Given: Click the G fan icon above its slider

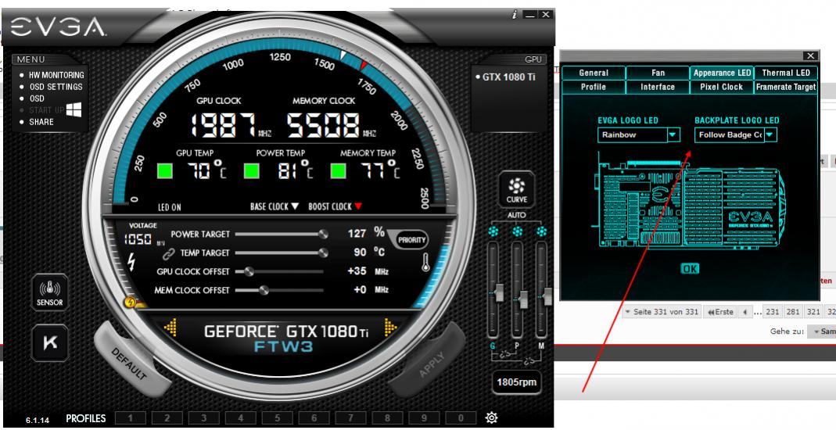Looking at the screenshot, I should click(493, 231).
